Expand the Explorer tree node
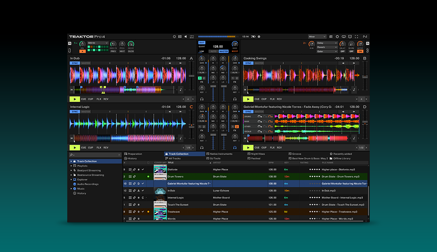The width and height of the screenshot is (437, 252). pos(71,180)
